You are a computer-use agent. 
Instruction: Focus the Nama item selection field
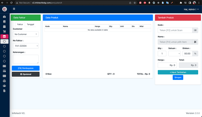(175, 42)
